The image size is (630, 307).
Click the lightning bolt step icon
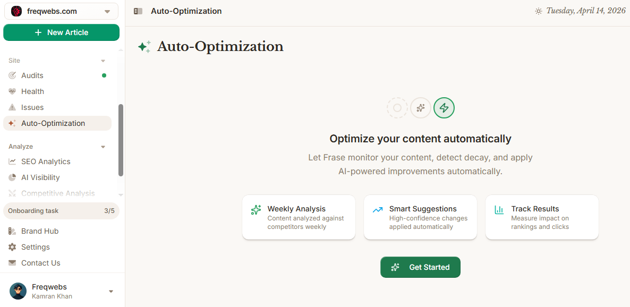coord(444,108)
